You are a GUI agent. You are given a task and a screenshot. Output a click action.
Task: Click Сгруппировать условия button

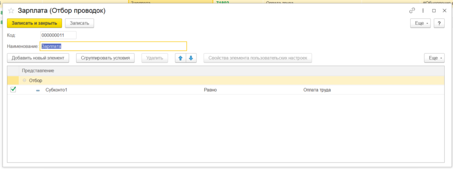(x=105, y=58)
